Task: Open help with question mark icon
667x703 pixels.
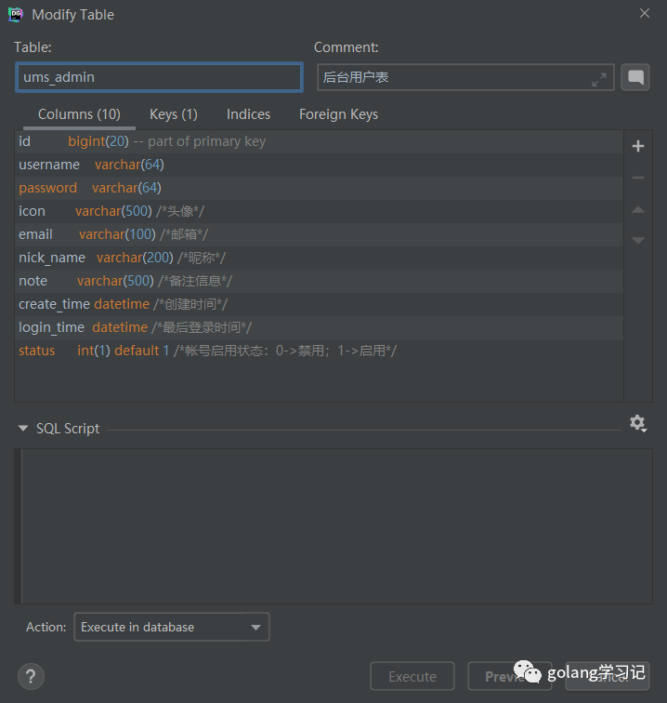Action: 31,676
